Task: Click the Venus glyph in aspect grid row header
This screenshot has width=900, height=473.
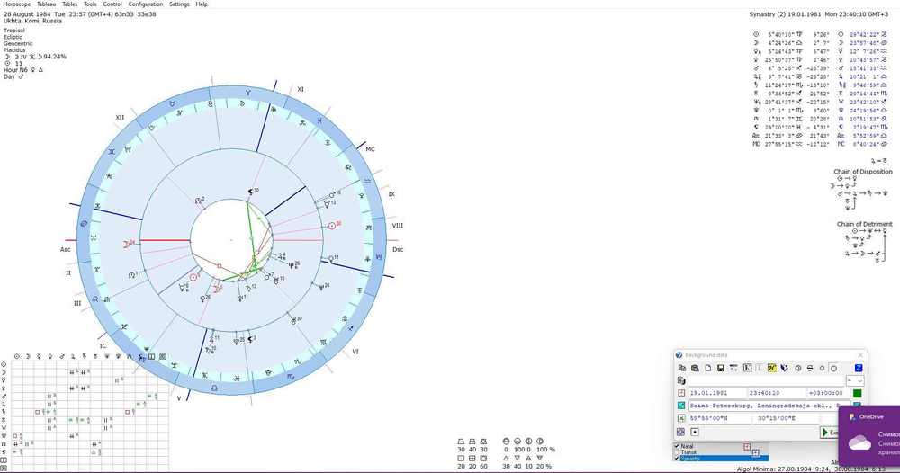Action: [x=4, y=388]
